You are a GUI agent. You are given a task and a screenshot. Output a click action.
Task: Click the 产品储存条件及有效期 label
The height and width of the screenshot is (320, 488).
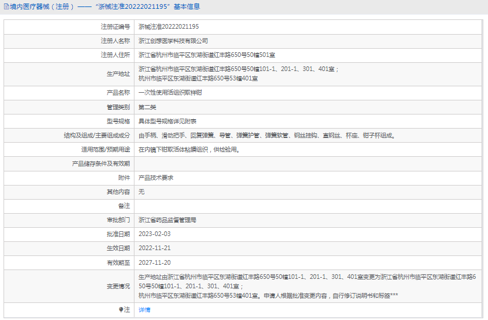tap(101, 164)
